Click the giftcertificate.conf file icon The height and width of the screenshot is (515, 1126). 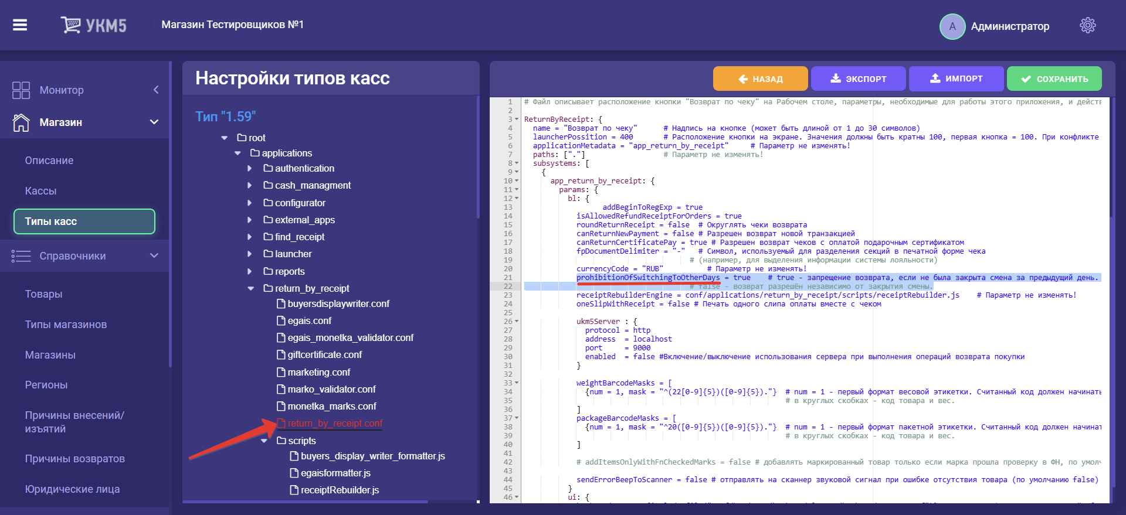[x=281, y=354]
